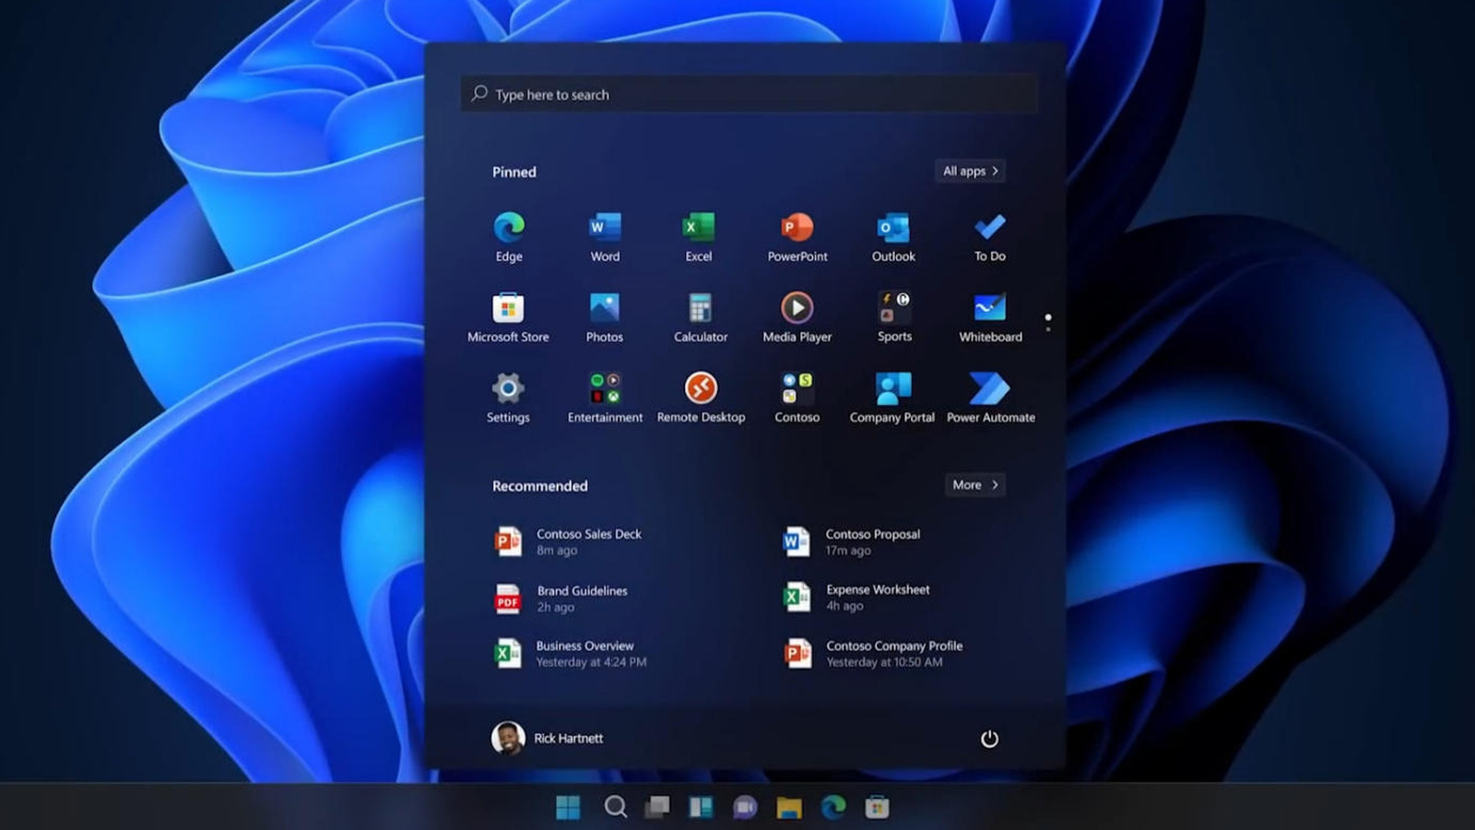Screen dimensions: 1475x830
Task: Open the Calculator
Action: pos(700,309)
